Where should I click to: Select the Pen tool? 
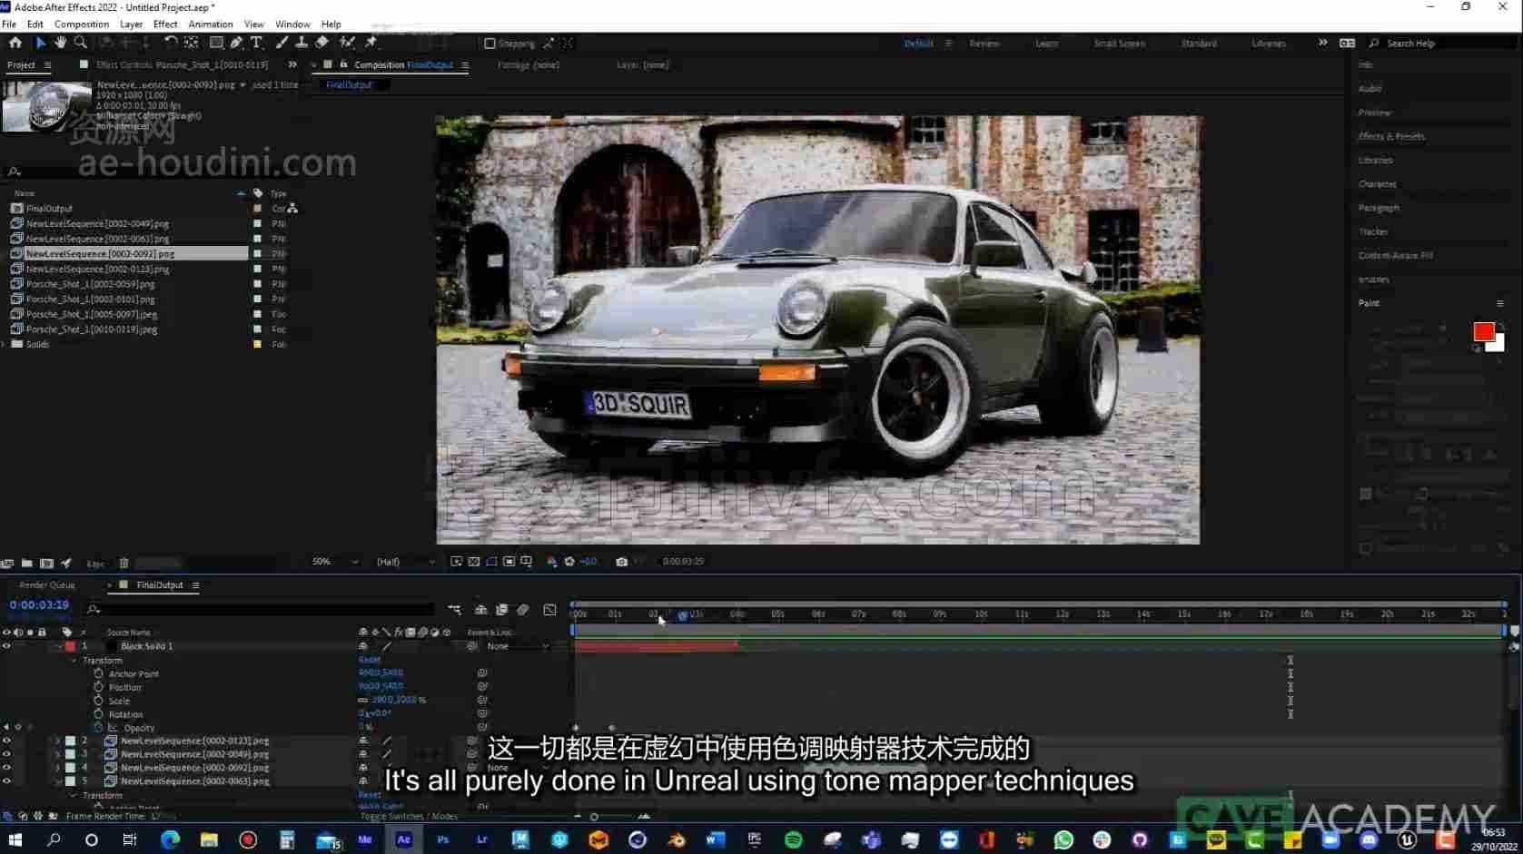(x=236, y=43)
